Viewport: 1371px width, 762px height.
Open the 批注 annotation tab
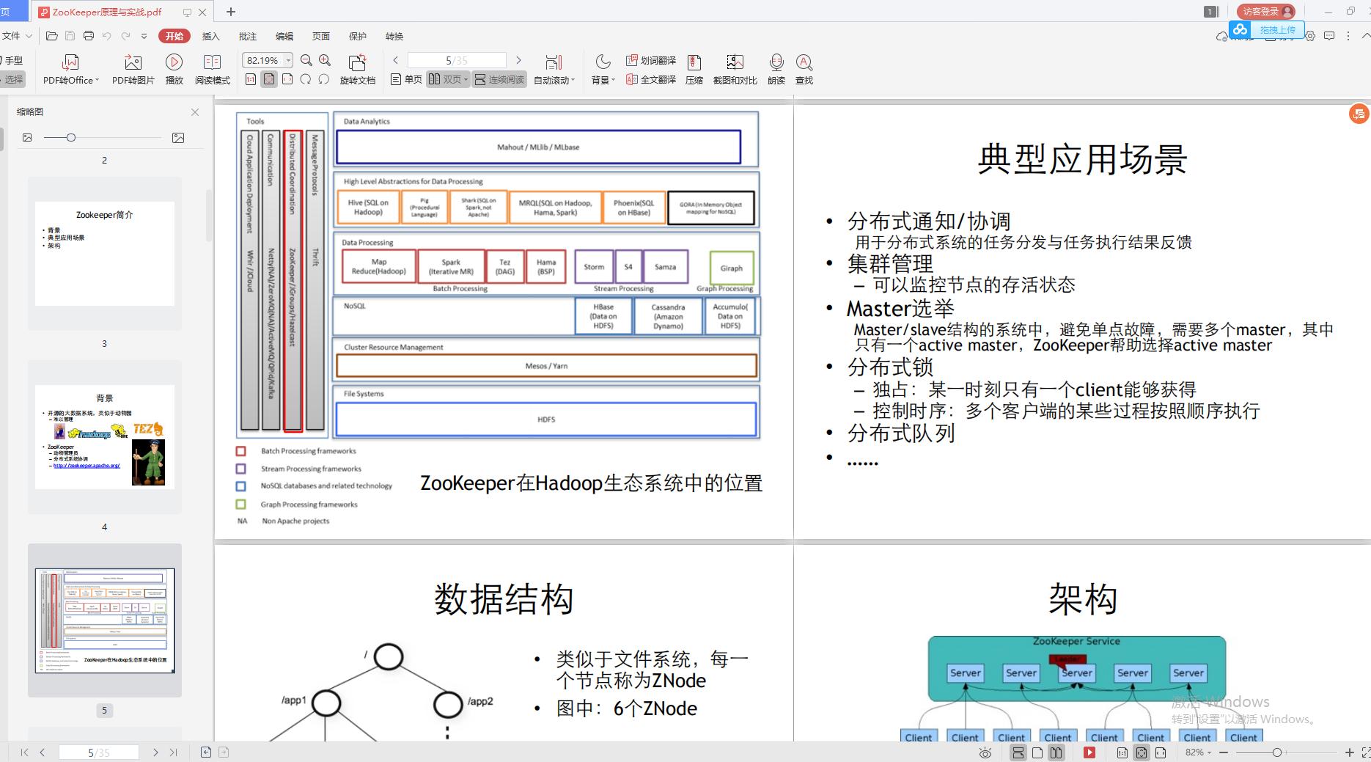tap(248, 36)
